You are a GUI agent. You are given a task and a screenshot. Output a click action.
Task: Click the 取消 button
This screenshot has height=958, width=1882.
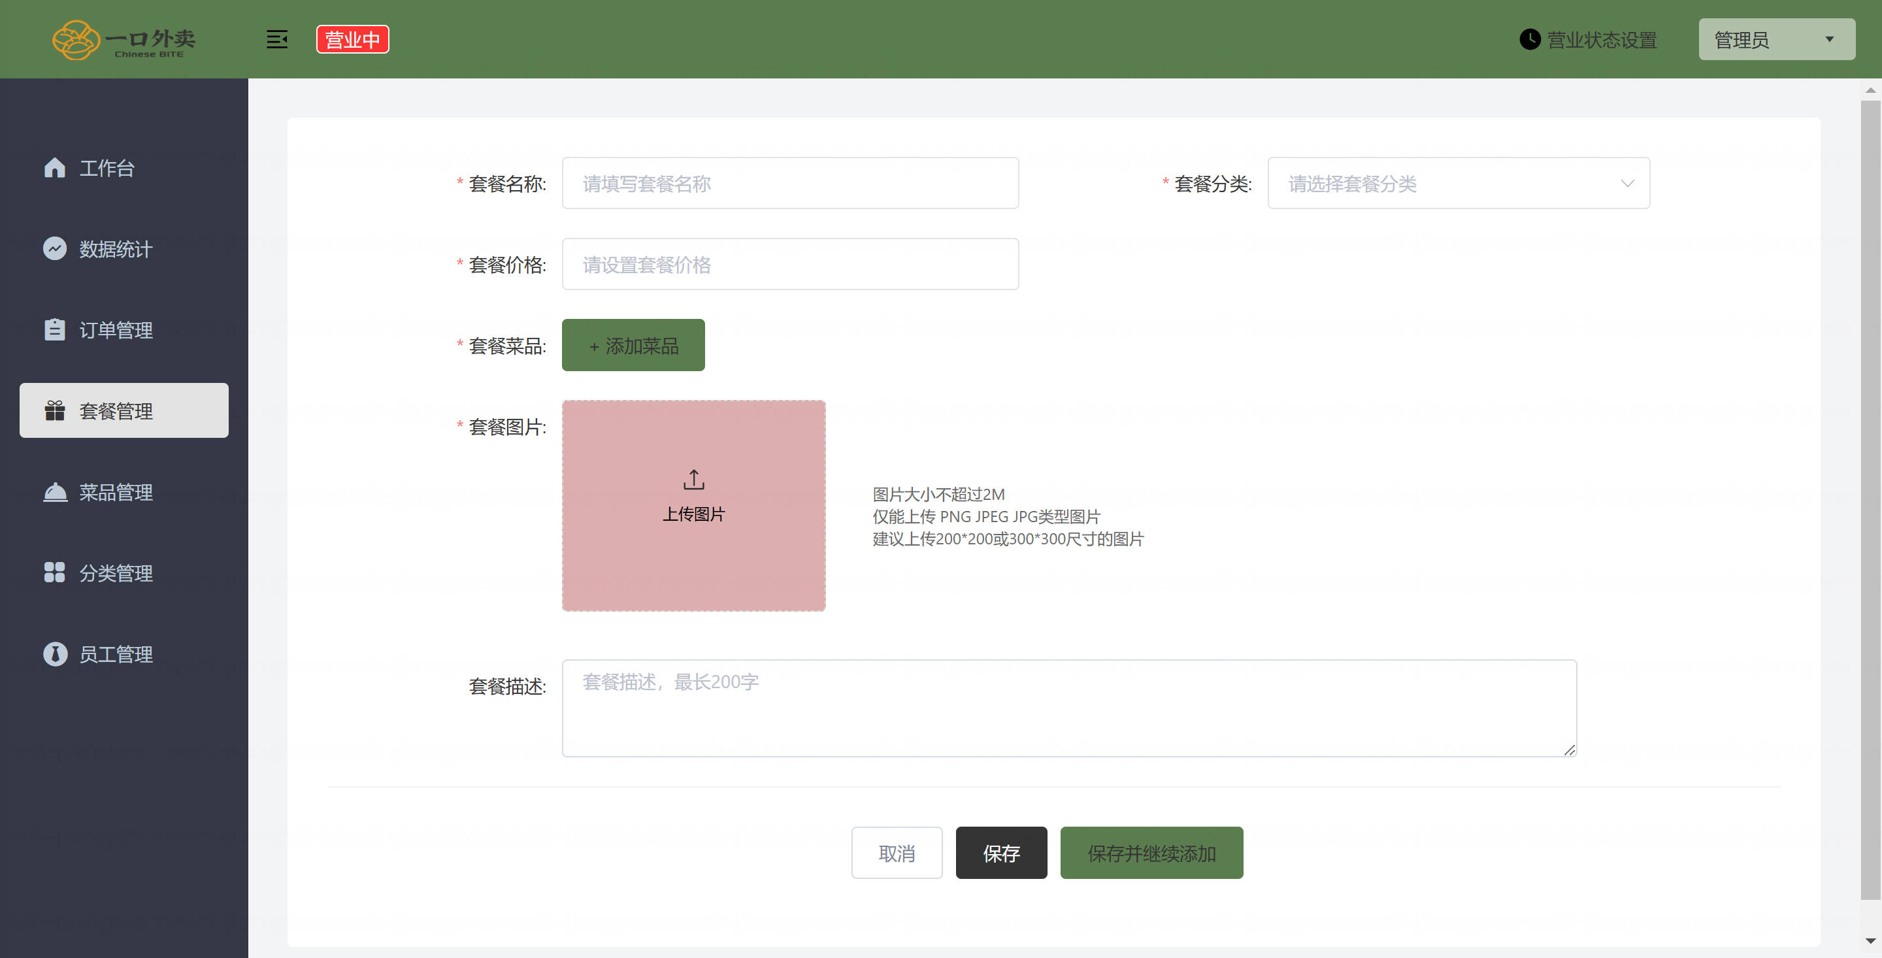[897, 853]
